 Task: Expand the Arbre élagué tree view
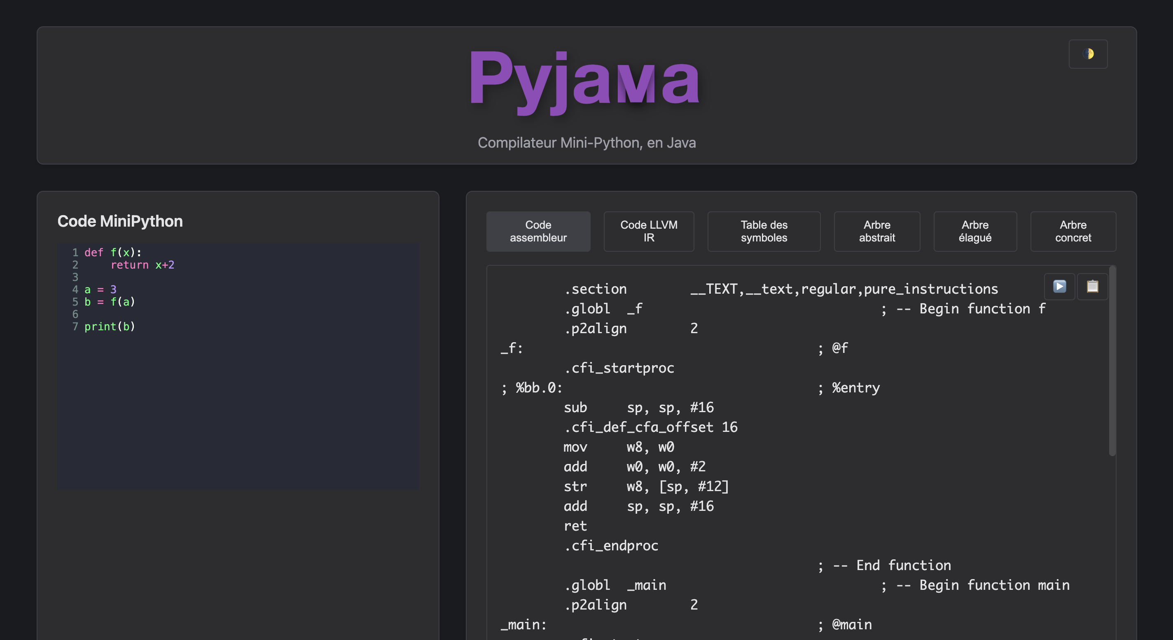point(975,232)
